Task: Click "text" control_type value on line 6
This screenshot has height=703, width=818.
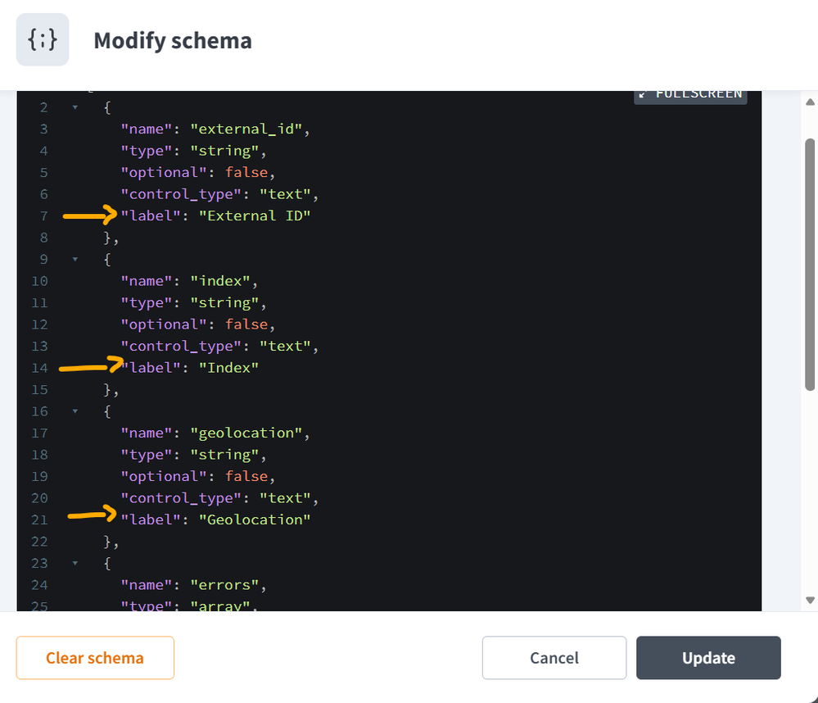Action: pyautogui.click(x=286, y=194)
